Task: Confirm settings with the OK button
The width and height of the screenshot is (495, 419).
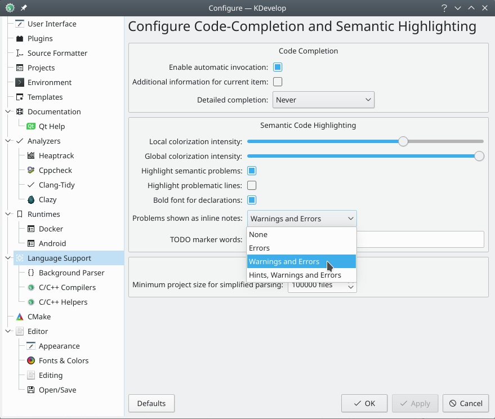Action: tap(364, 403)
